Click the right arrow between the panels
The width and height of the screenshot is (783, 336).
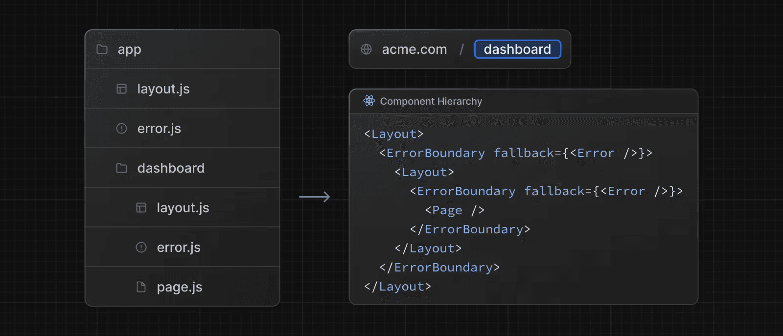coord(314,197)
